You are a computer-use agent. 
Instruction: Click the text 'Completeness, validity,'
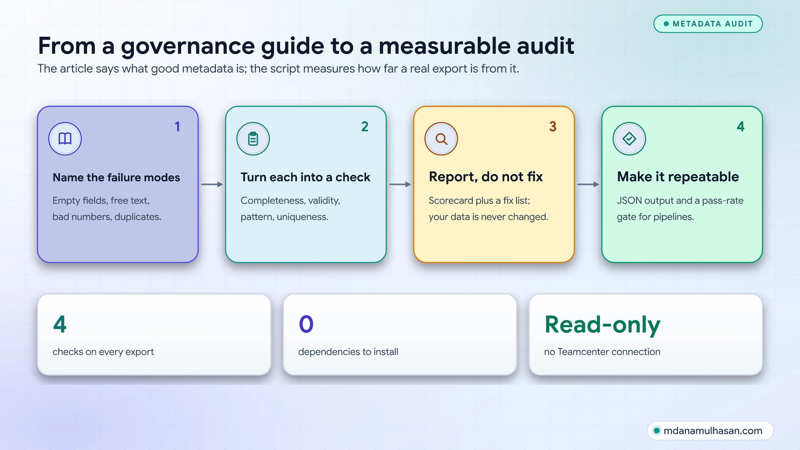click(x=290, y=200)
